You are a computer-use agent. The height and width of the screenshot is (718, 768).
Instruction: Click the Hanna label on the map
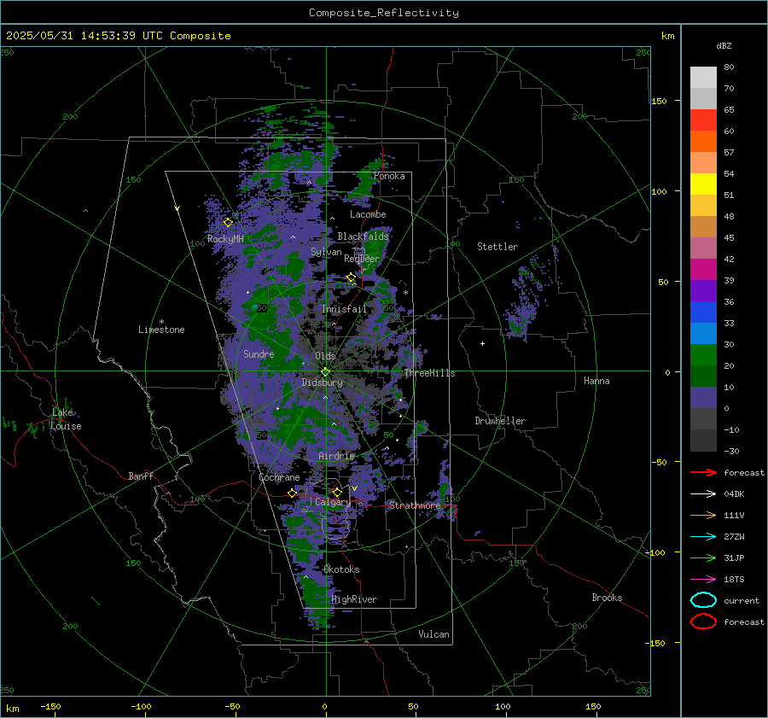(x=596, y=381)
